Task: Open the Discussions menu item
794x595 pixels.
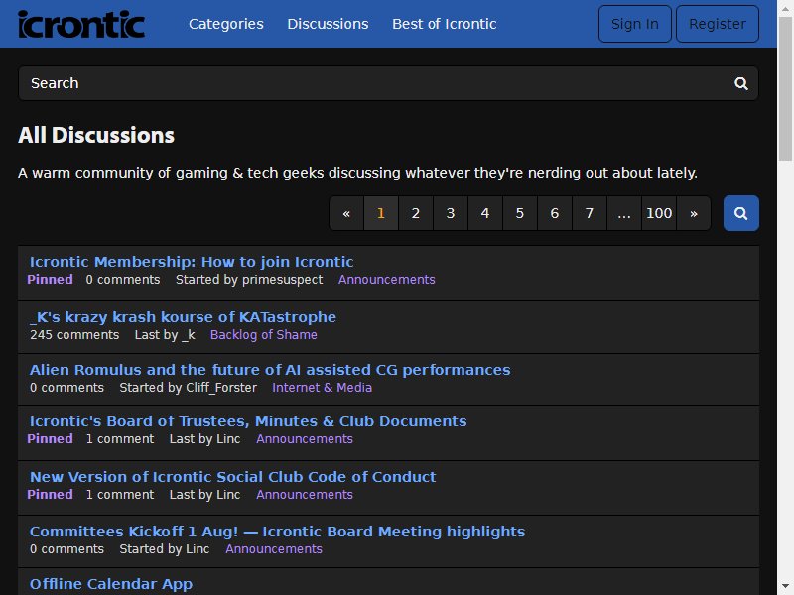Action: (328, 24)
